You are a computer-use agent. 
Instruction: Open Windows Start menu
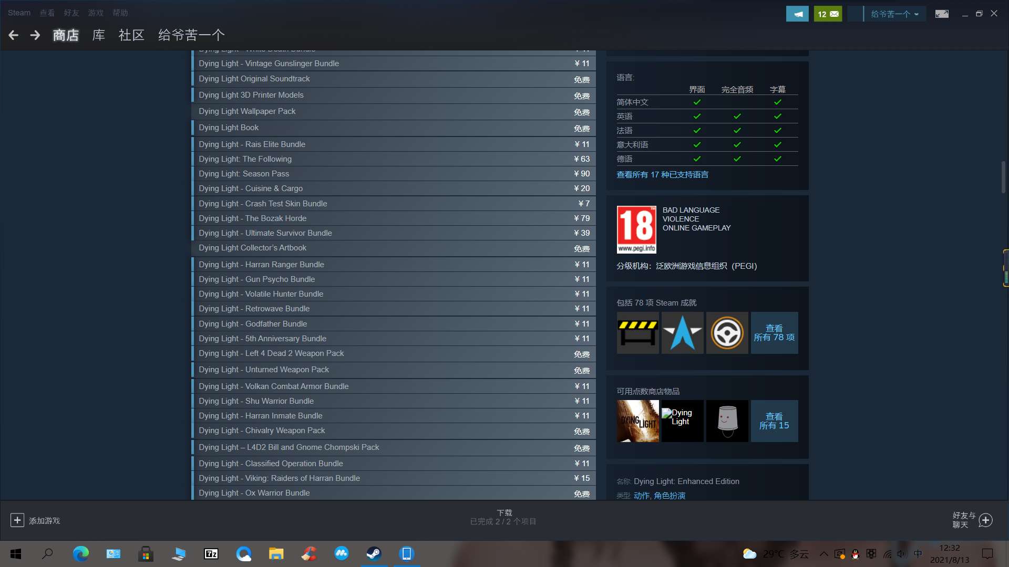[x=16, y=554]
